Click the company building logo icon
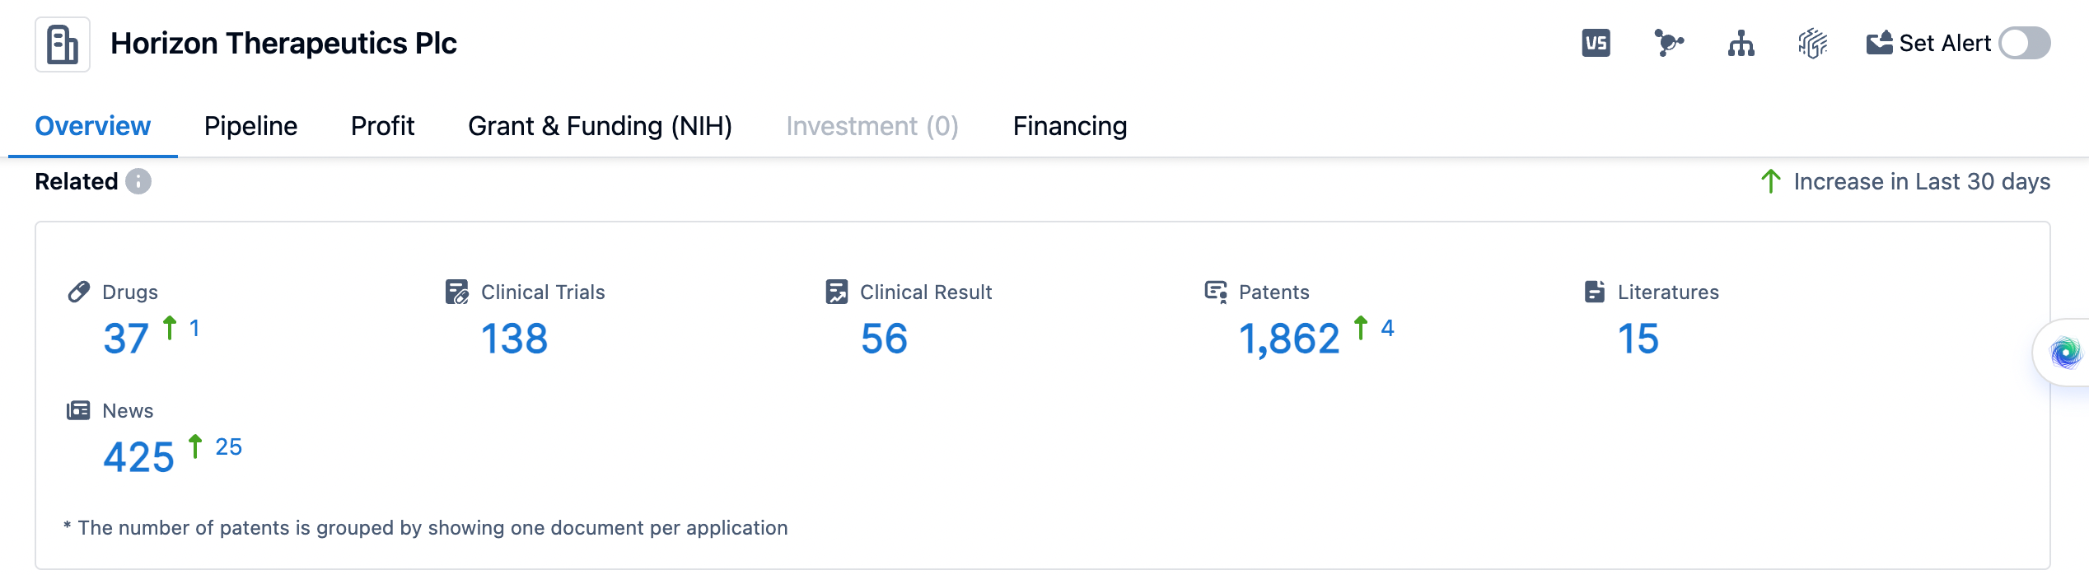 63,44
